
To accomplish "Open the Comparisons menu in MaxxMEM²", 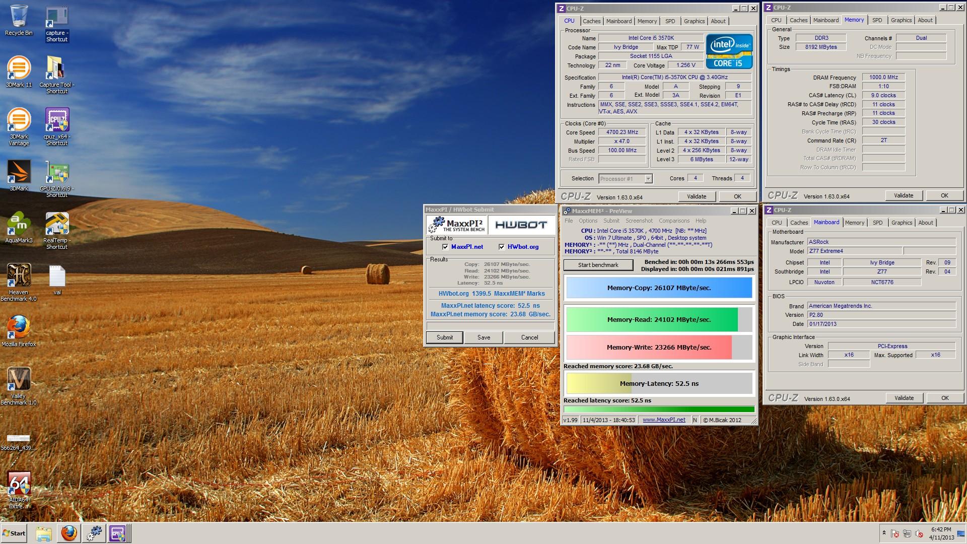I will tap(674, 221).
